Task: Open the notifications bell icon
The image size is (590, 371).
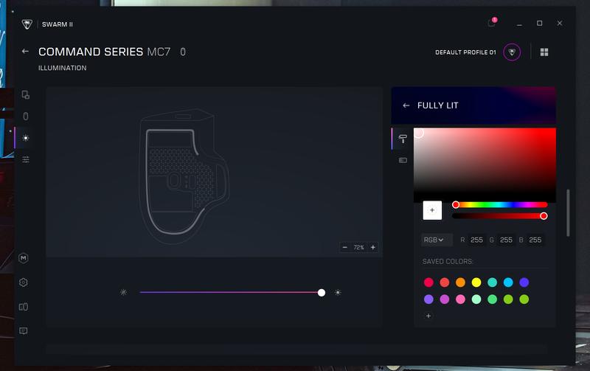Action: 491,23
